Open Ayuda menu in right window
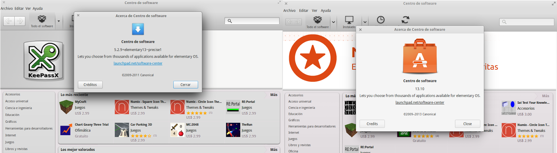557x153 pixels. pos(325,10)
